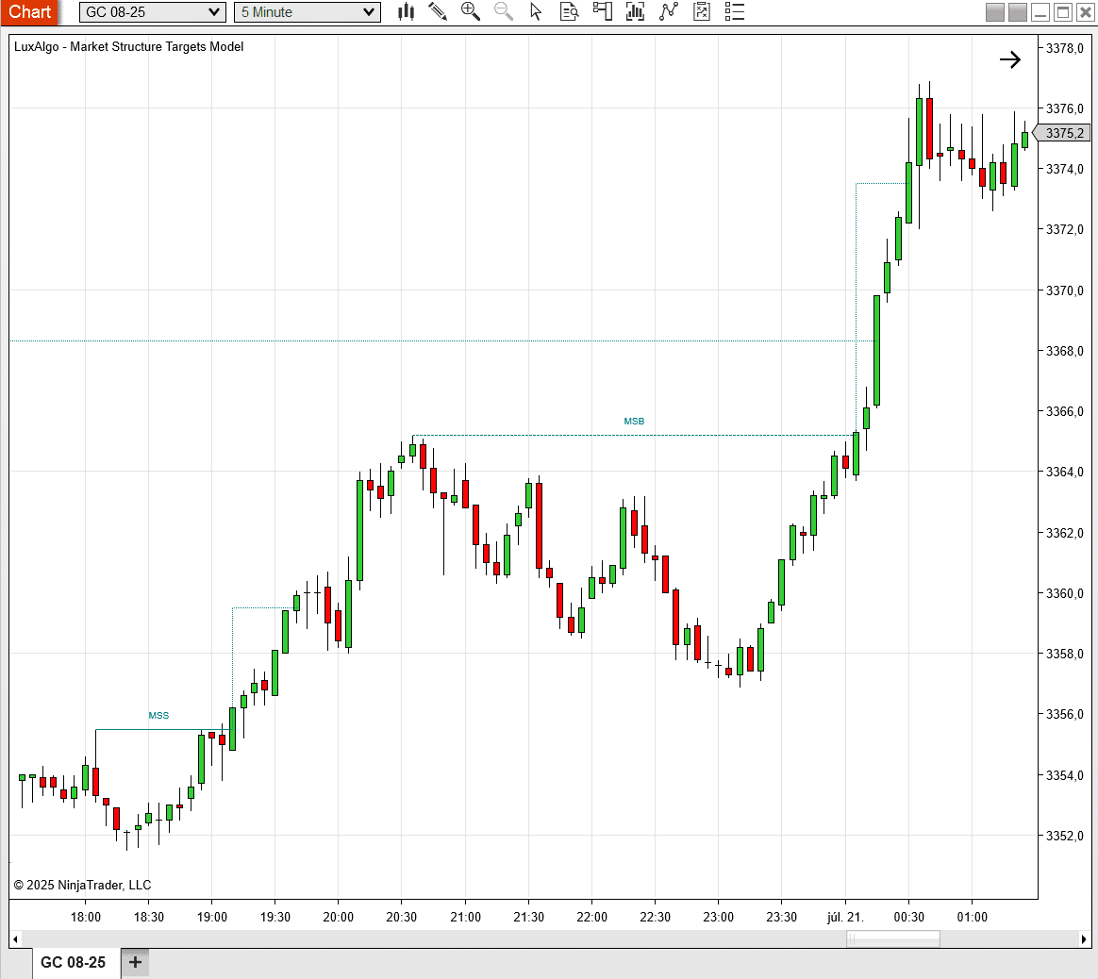Screen dimensions: 1098x979
Task: Add a new tab with plus button
Action: (135, 962)
